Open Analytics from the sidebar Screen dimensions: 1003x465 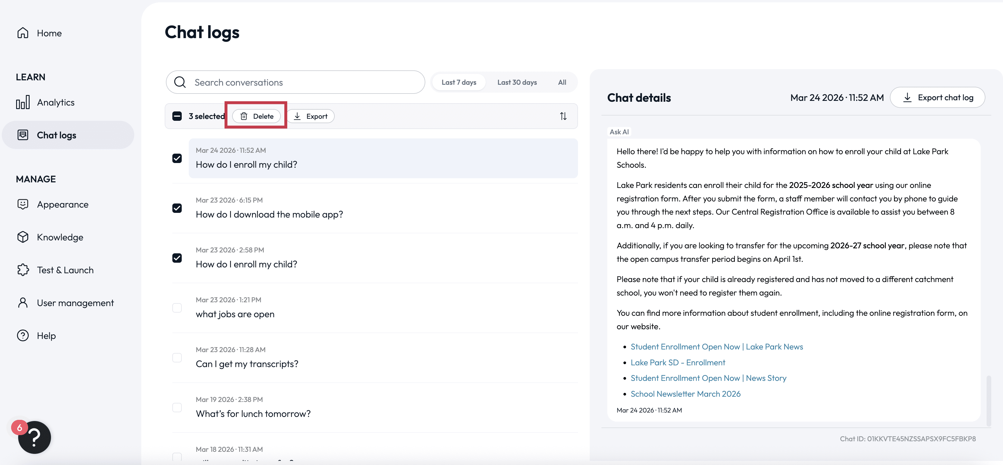(x=68, y=102)
